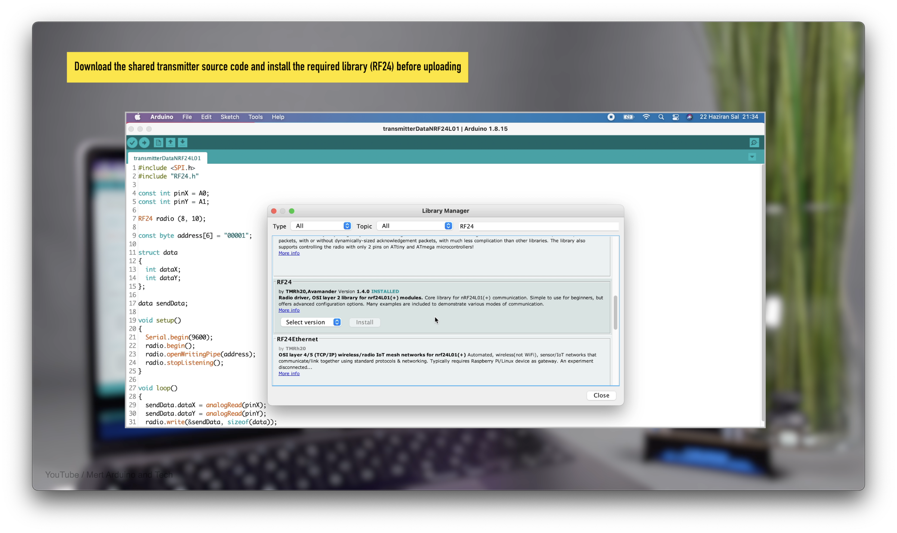Open the Sketch menu

coord(229,117)
